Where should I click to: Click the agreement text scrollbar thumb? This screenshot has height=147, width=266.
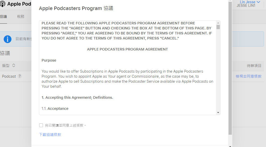coord(218,27)
